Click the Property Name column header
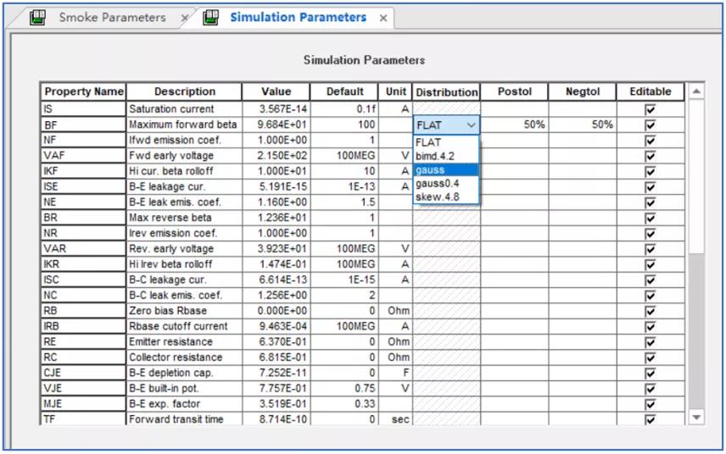This screenshot has width=726, height=454. (83, 91)
